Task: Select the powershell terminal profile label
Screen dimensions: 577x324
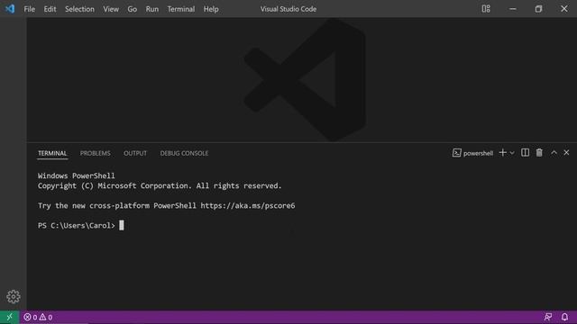Action: pyautogui.click(x=472, y=153)
